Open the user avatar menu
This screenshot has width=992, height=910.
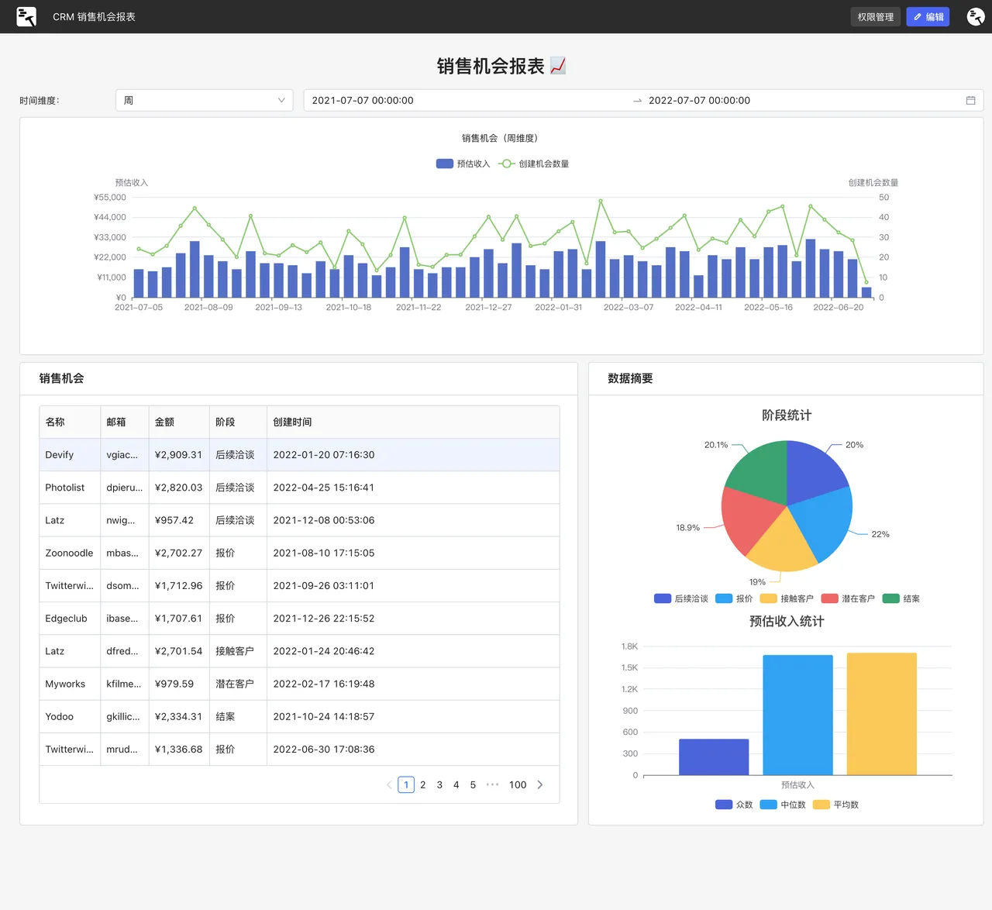click(x=976, y=16)
